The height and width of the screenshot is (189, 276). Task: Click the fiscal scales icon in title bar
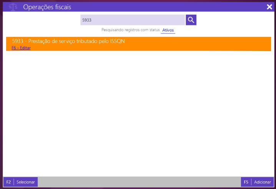pyautogui.click(x=13, y=7)
